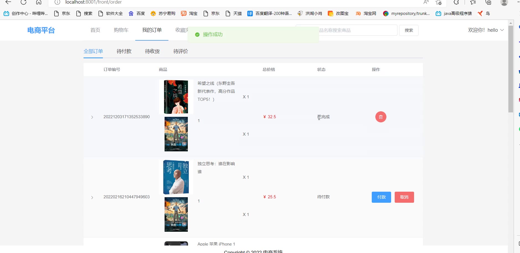The image size is (520, 253).
Task: Delete the completed order with trash icon
Action: point(381,117)
